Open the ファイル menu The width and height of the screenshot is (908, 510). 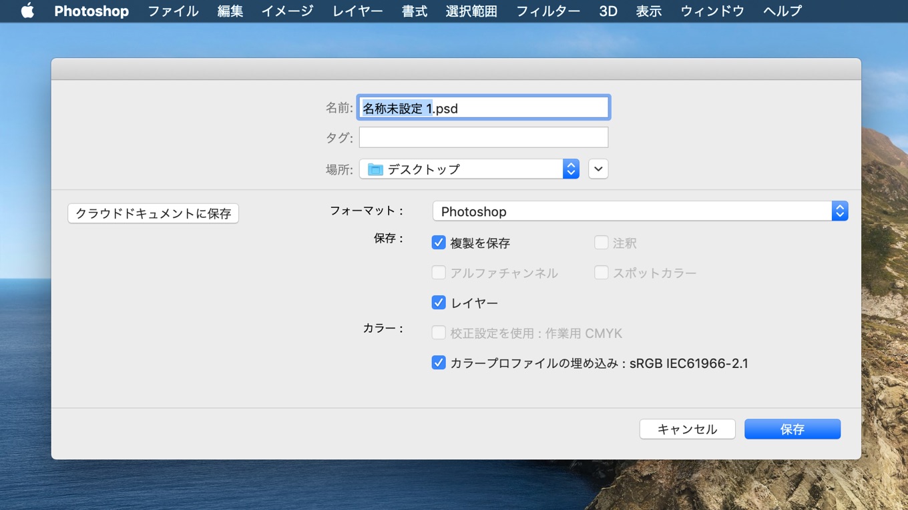point(173,11)
